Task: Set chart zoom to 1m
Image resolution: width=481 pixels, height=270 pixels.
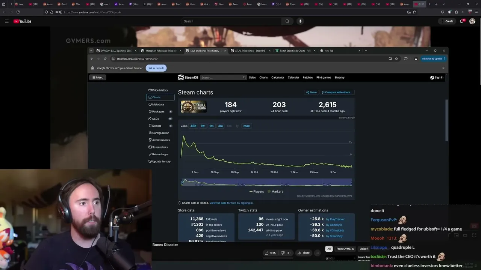Action: coord(212,126)
